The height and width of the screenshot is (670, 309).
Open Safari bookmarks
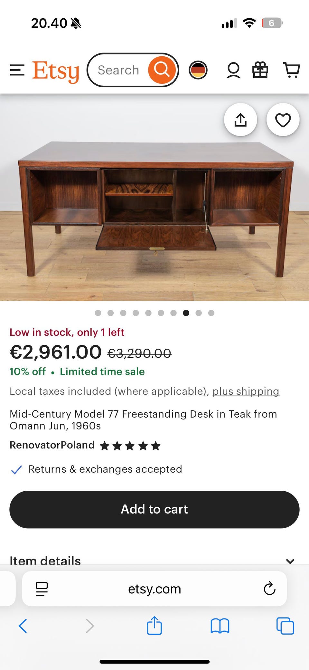220,626
